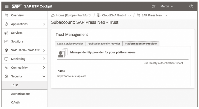Collapse the Security section chevron
Image resolution: width=199 pixels, height=109 pixels.
[x=44, y=76]
